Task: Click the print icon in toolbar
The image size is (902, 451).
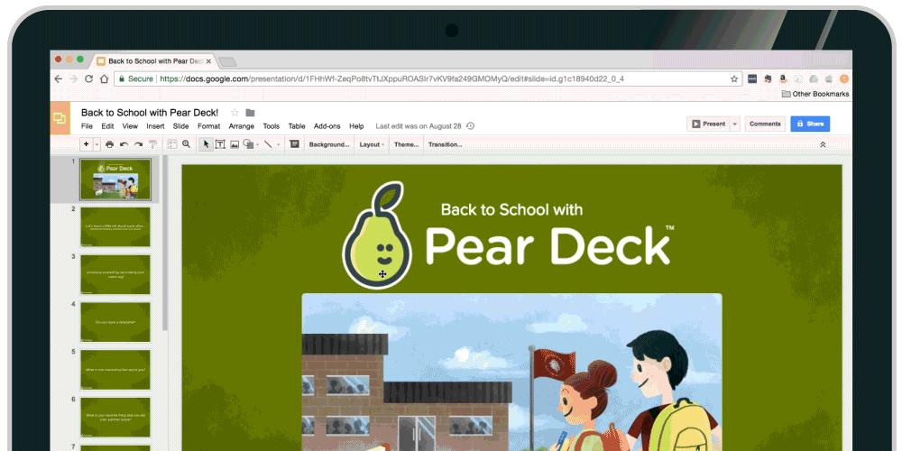Action: pos(109,144)
